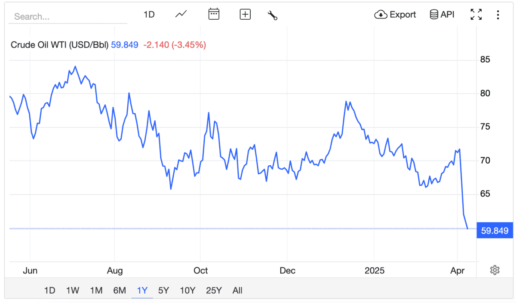Expand the 1D interval dropdown
Screen dimensions: 516x303
(x=149, y=15)
